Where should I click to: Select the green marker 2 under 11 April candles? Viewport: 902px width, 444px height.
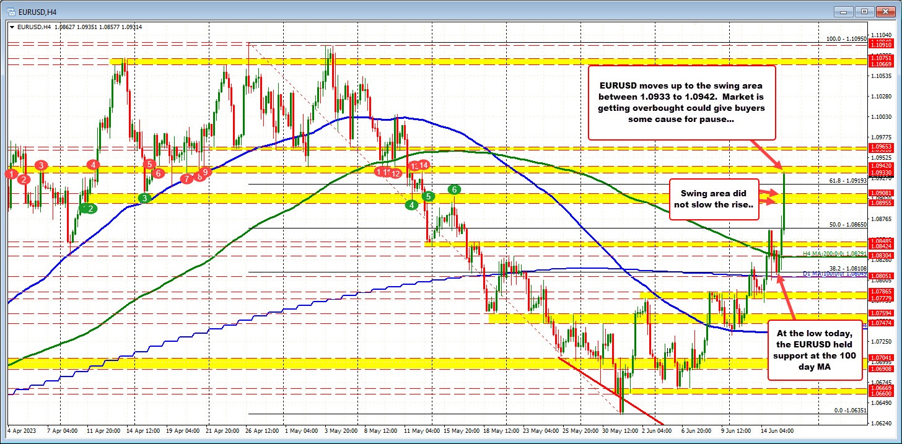(x=89, y=209)
